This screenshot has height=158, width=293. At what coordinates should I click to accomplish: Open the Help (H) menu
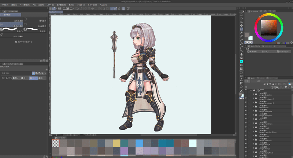pyautogui.click(x=103, y=5)
